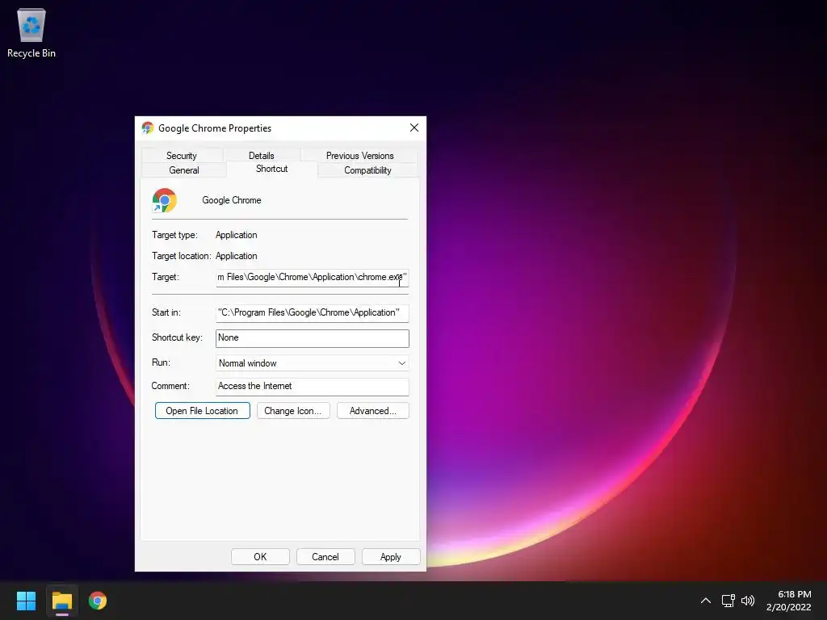Open the Advanced shortcut options
Image resolution: width=827 pixels, height=620 pixels.
pos(373,411)
